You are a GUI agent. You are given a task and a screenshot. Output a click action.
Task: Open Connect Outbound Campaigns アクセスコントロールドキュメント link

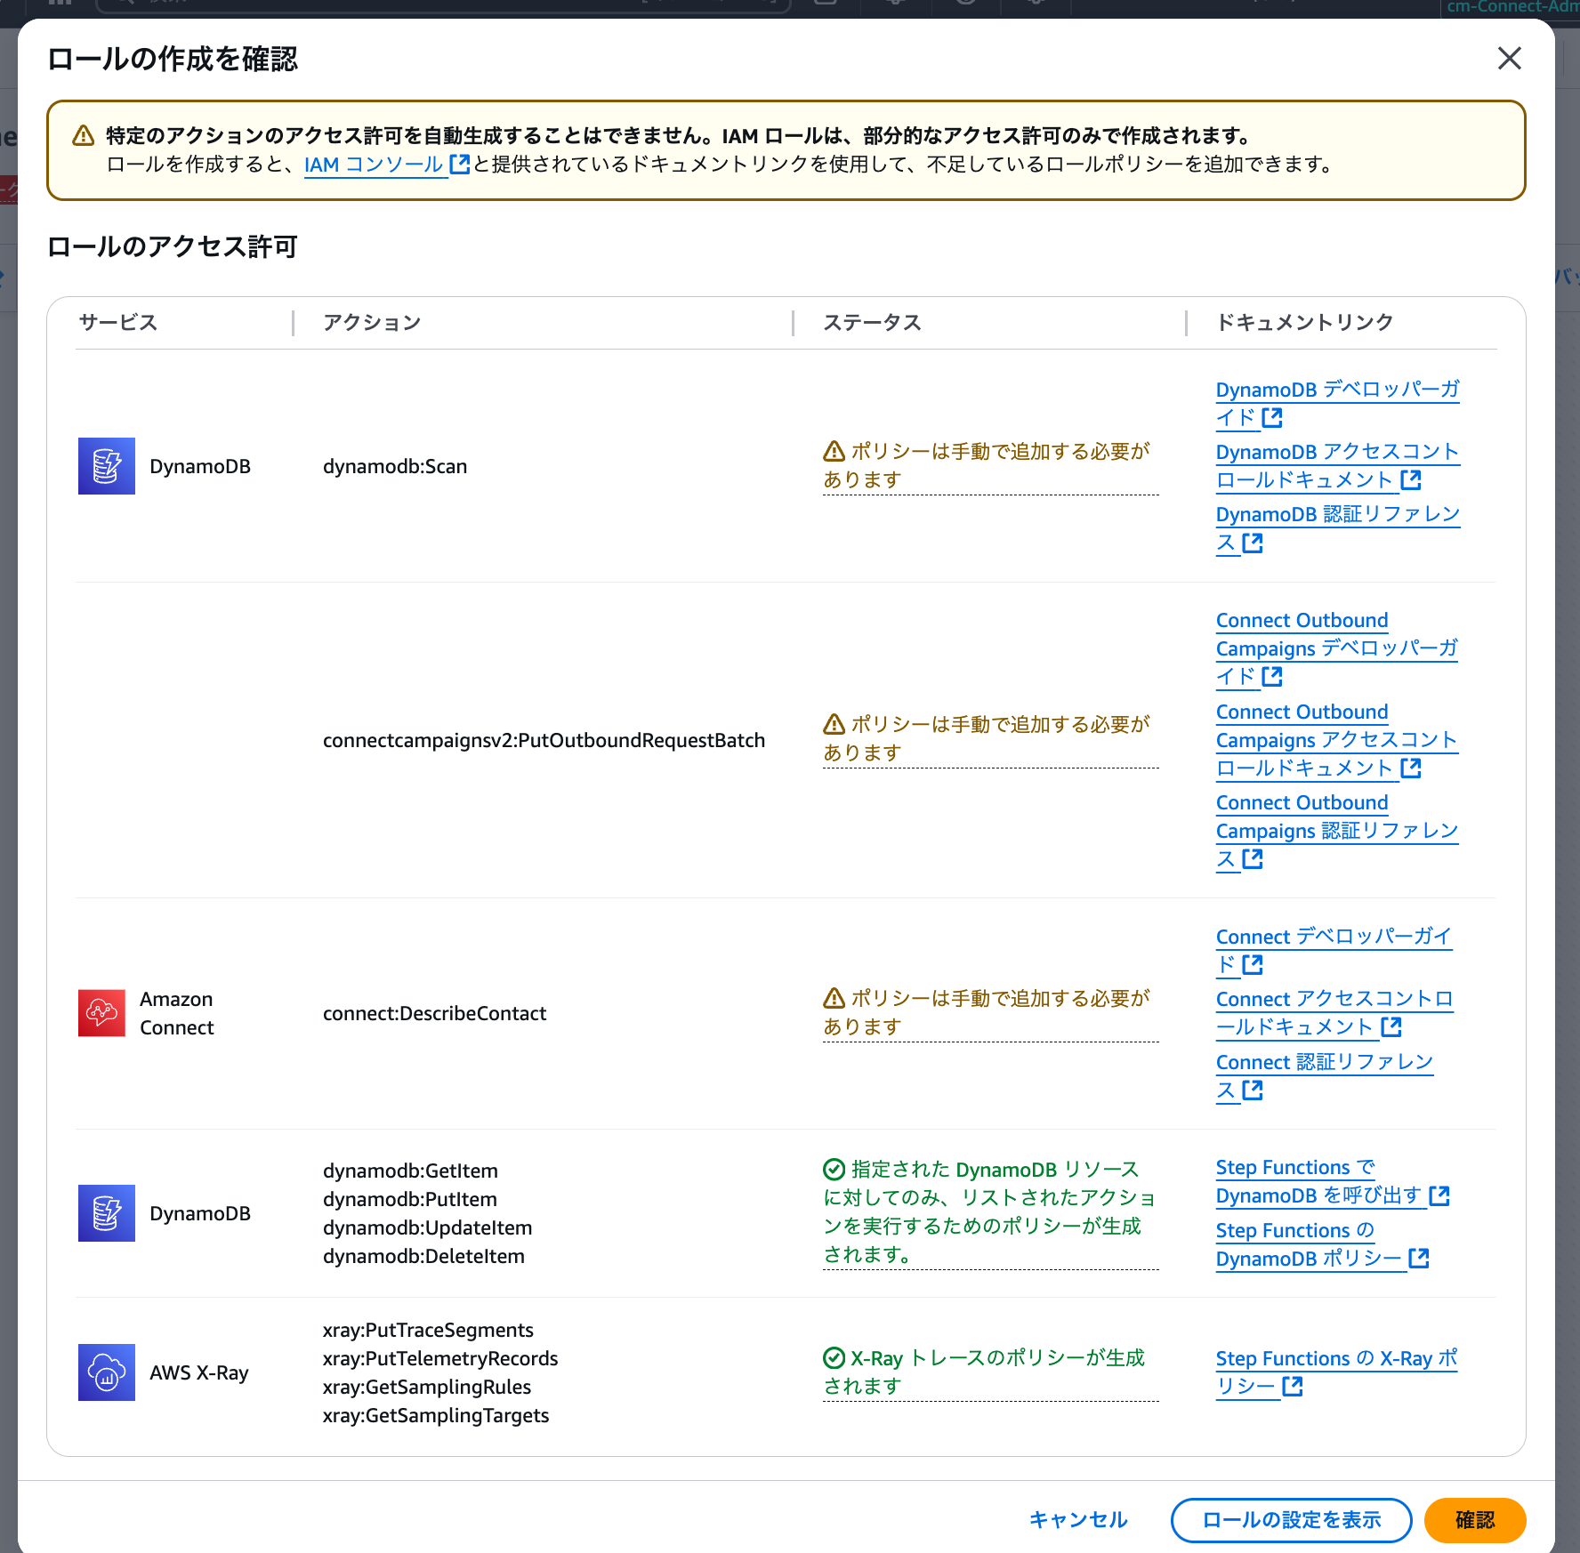[1337, 739]
